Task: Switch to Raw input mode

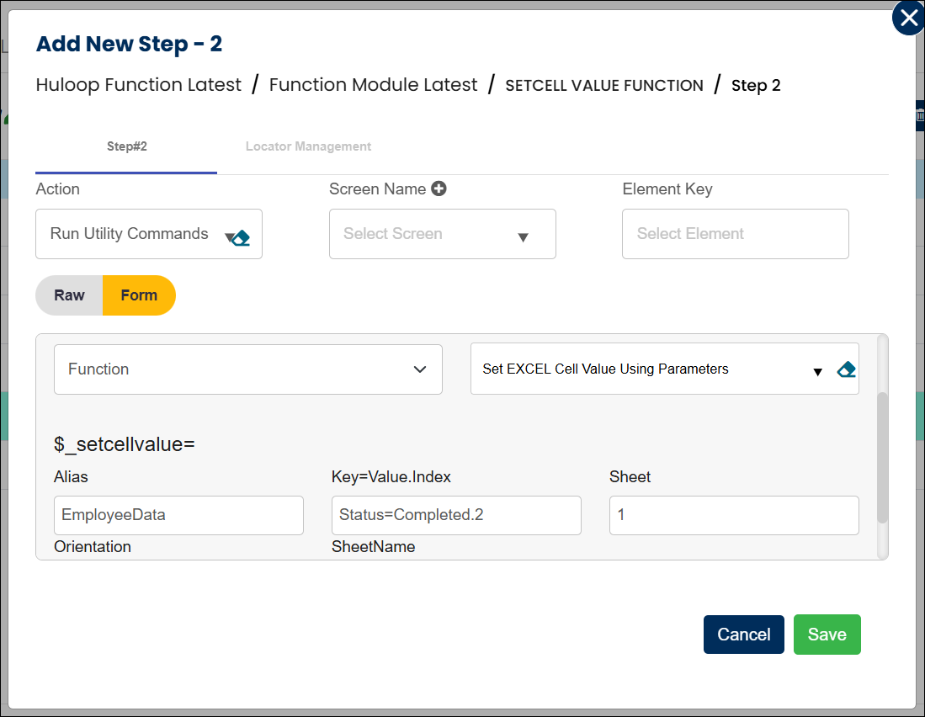Action: coord(69,295)
